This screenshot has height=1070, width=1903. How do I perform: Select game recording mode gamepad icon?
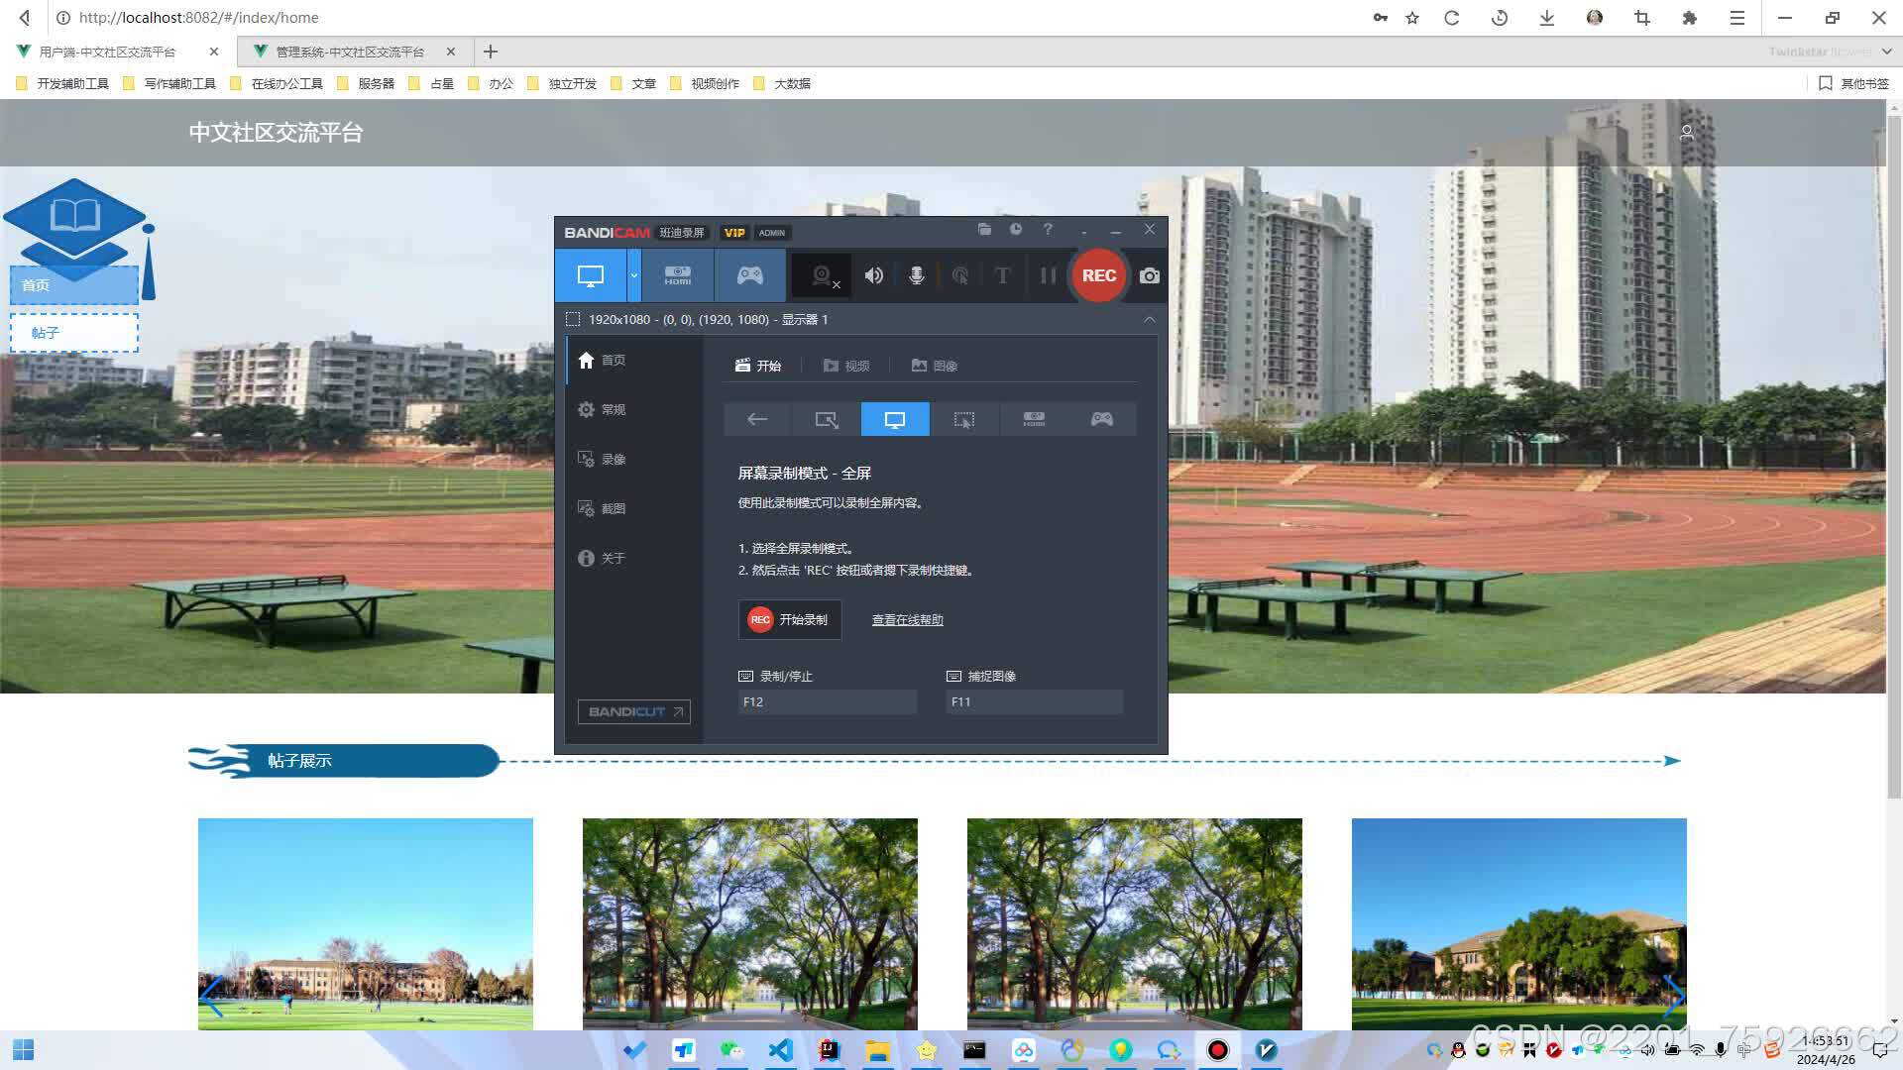(749, 275)
